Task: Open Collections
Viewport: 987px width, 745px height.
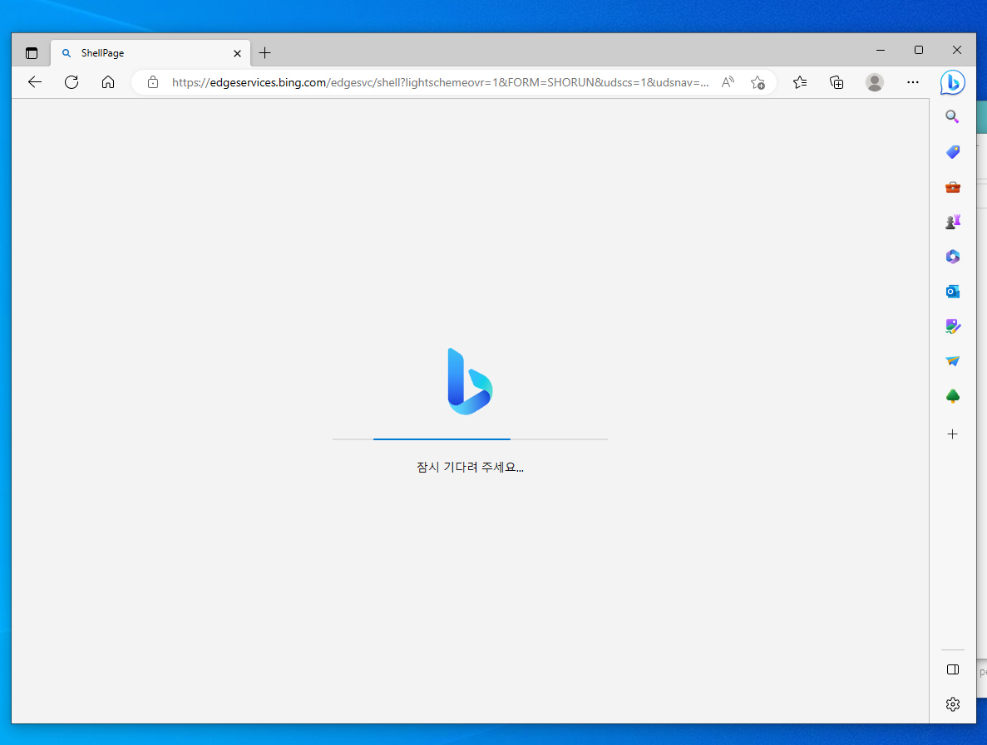Action: point(836,82)
